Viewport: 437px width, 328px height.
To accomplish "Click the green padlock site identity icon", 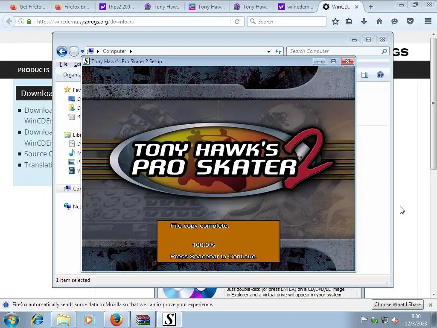I will (x=29, y=21).
